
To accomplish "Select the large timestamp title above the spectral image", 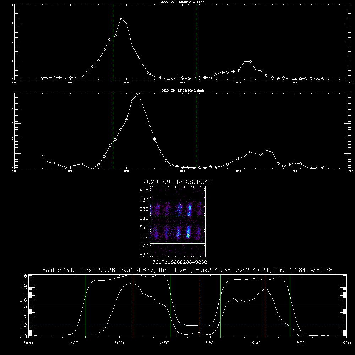I will [177, 182].
